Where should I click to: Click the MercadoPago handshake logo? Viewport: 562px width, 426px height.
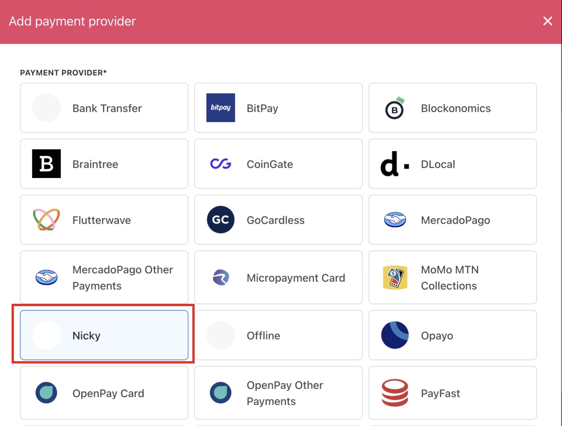[x=395, y=220]
